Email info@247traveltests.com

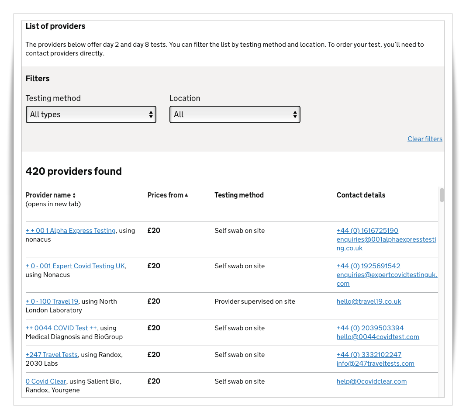tap(375, 364)
